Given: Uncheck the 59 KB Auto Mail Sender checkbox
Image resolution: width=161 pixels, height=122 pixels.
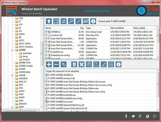Looking at the screenshot, I should pos(46,38).
